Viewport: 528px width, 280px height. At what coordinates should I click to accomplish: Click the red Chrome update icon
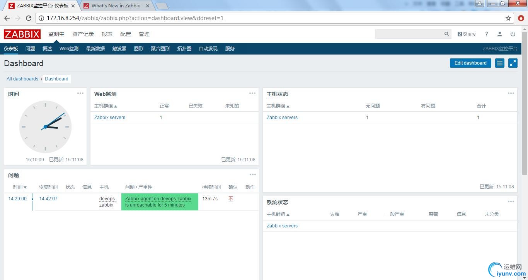click(x=521, y=18)
